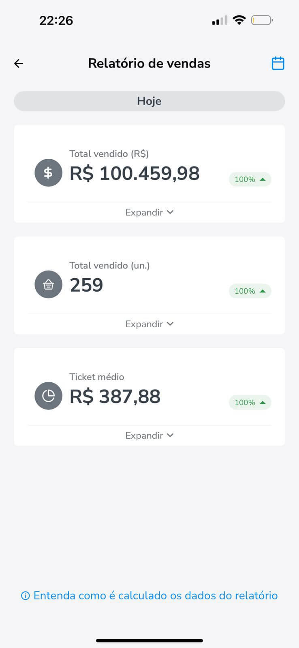Select the Hoje period tab
299x648 pixels.
pyautogui.click(x=149, y=101)
